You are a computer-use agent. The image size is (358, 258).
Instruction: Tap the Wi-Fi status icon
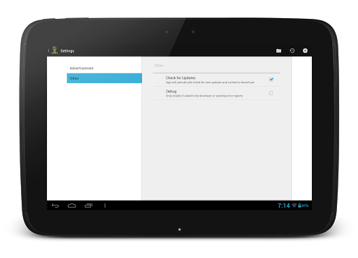(294, 206)
